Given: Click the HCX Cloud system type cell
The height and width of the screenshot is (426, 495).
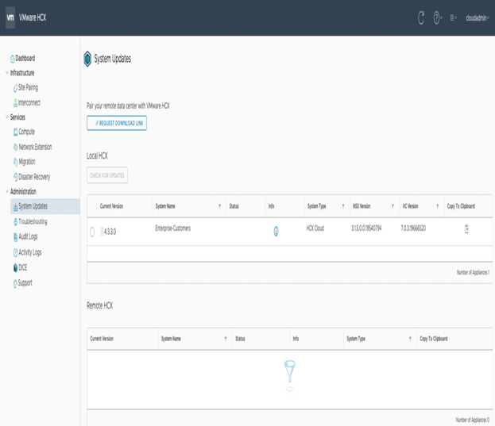Looking at the screenshot, I should tap(315, 228).
